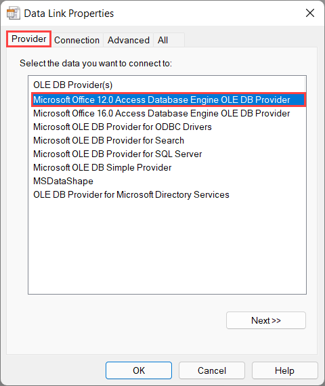
Task: Pick Microsoft OLE DB Provider for Search
Action: pyautogui.click(x=108, y=141)
